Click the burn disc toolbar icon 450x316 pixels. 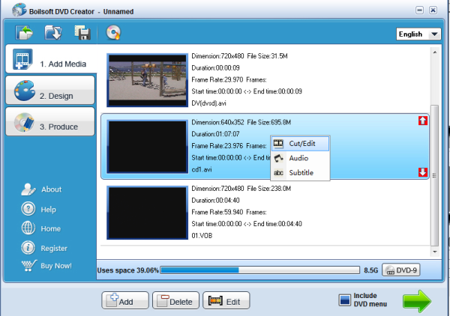tap(113, 33)
